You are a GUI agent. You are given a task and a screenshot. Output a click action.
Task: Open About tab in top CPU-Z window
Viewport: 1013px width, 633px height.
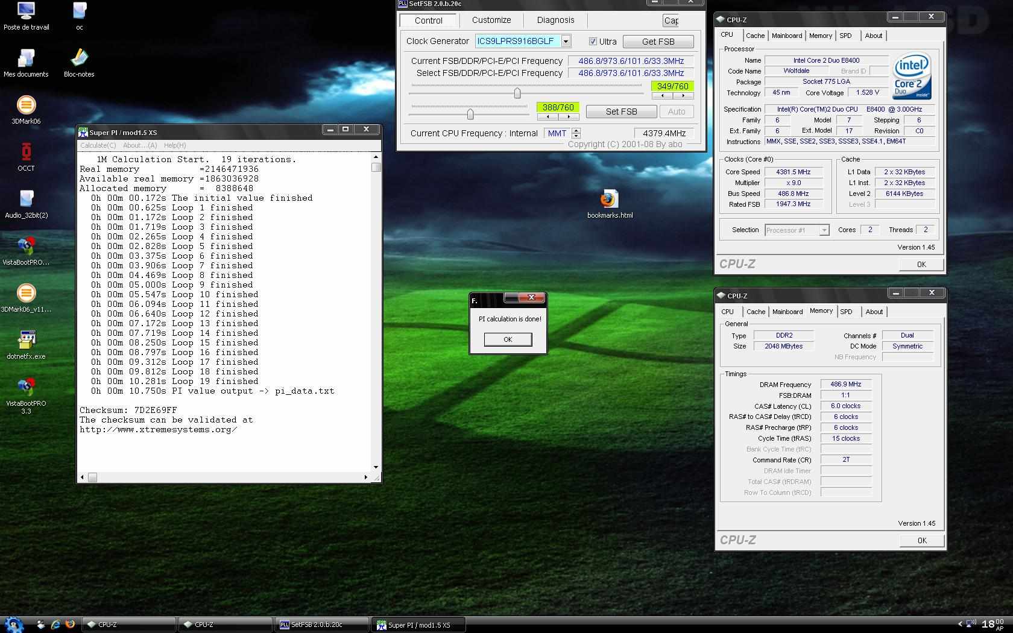pyautogui.click(x=873, y=36)
